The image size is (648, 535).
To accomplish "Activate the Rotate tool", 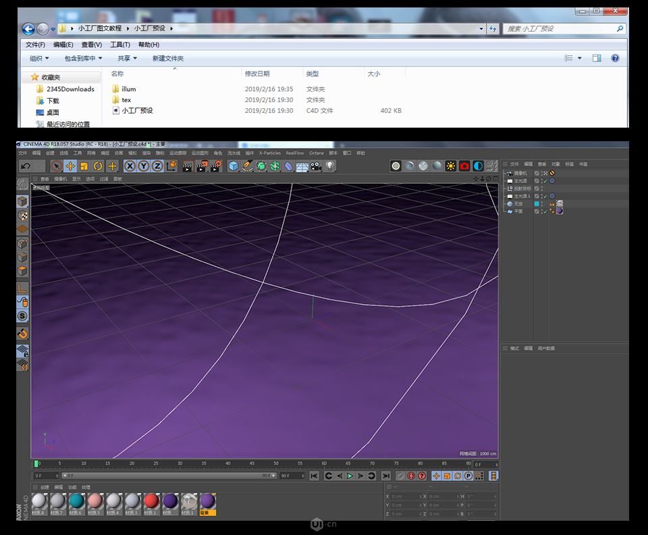I will (x=98, y=166).
